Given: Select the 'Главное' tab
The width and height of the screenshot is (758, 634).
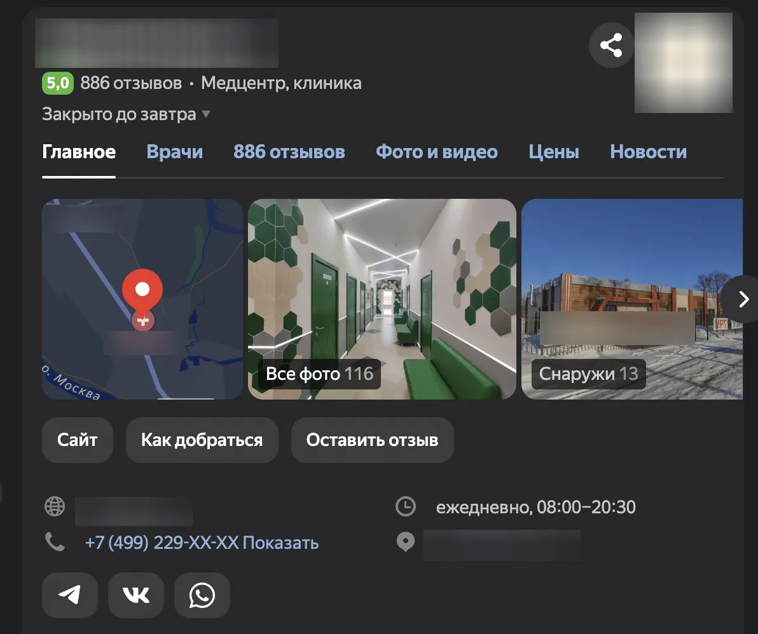Looking at the screenshot, I should pos(79,152).
